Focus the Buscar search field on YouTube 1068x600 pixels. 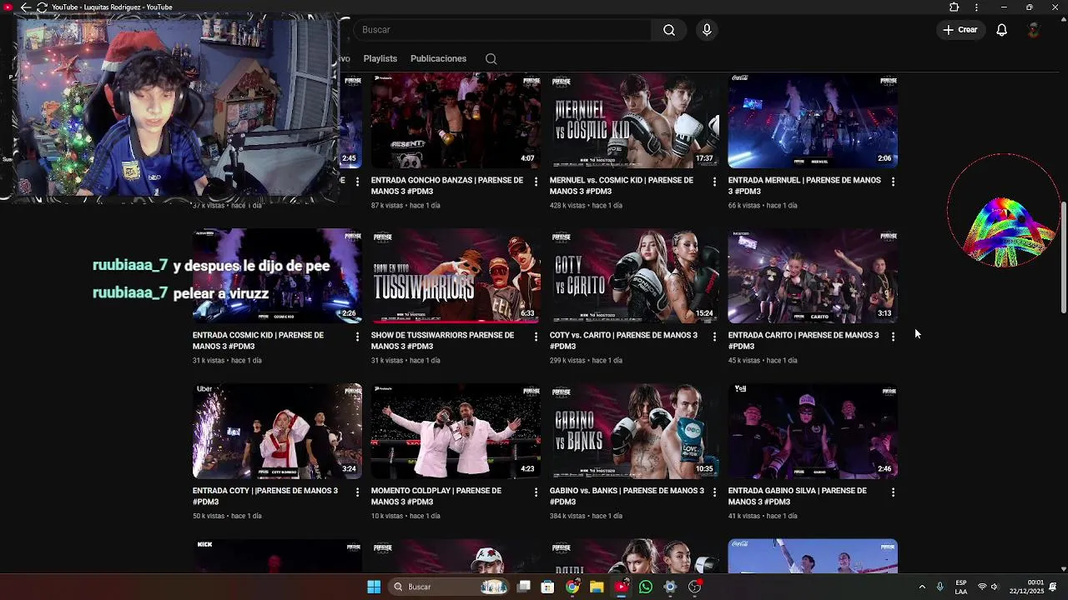click(503, 30)
